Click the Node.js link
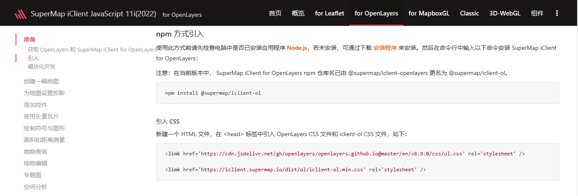Image resolution: width=578 pixels, height=196 pixels. tap(297, 48)
